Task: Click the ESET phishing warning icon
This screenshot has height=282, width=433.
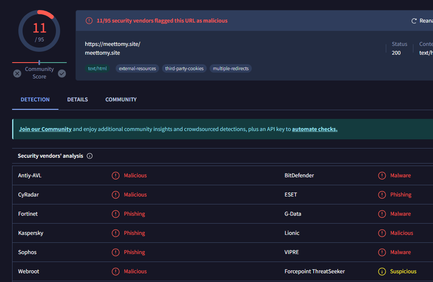Action: (x=382, y=195)
